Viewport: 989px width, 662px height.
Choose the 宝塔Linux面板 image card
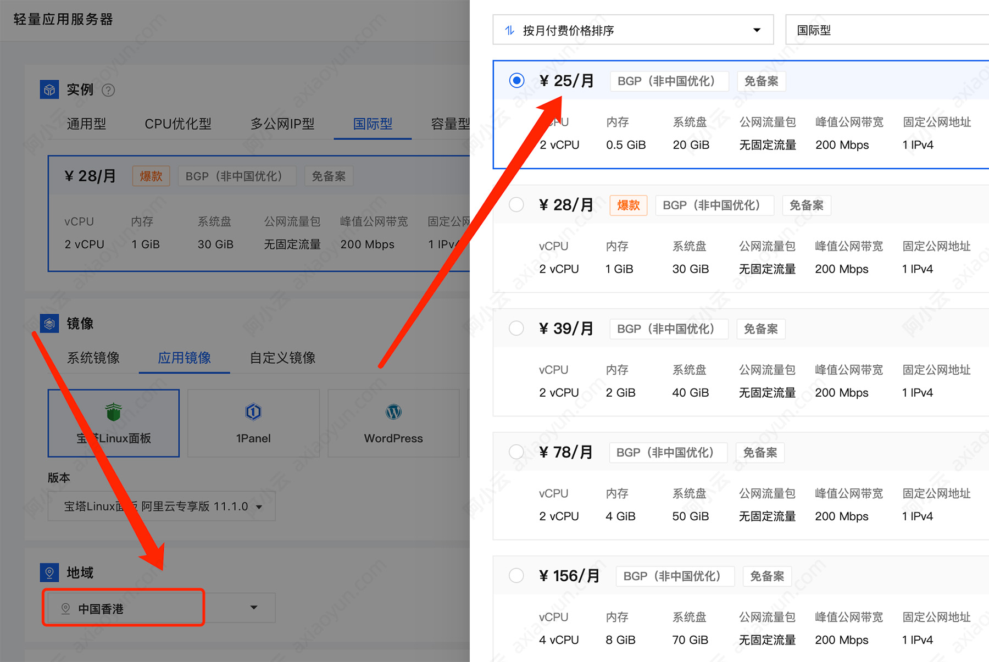click(114, 423)
